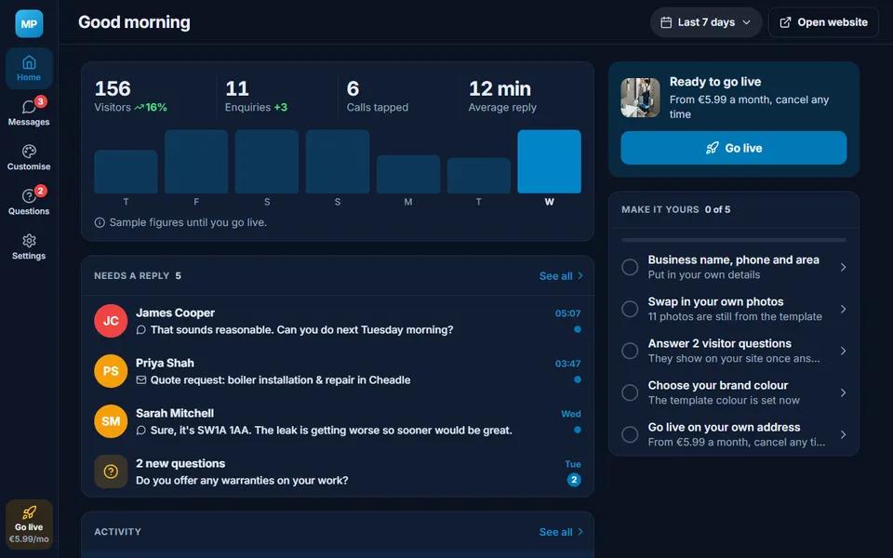Expand Swap in your own photos chevron
Viewport: 893px width, 558px height.
843,309
